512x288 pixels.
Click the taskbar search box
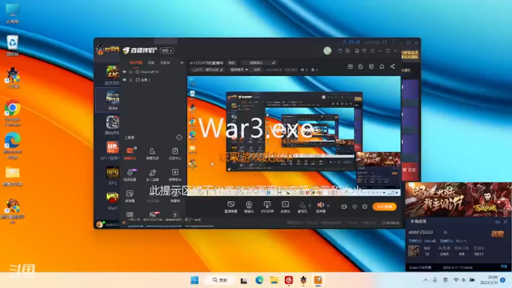[x=220, y=280]
